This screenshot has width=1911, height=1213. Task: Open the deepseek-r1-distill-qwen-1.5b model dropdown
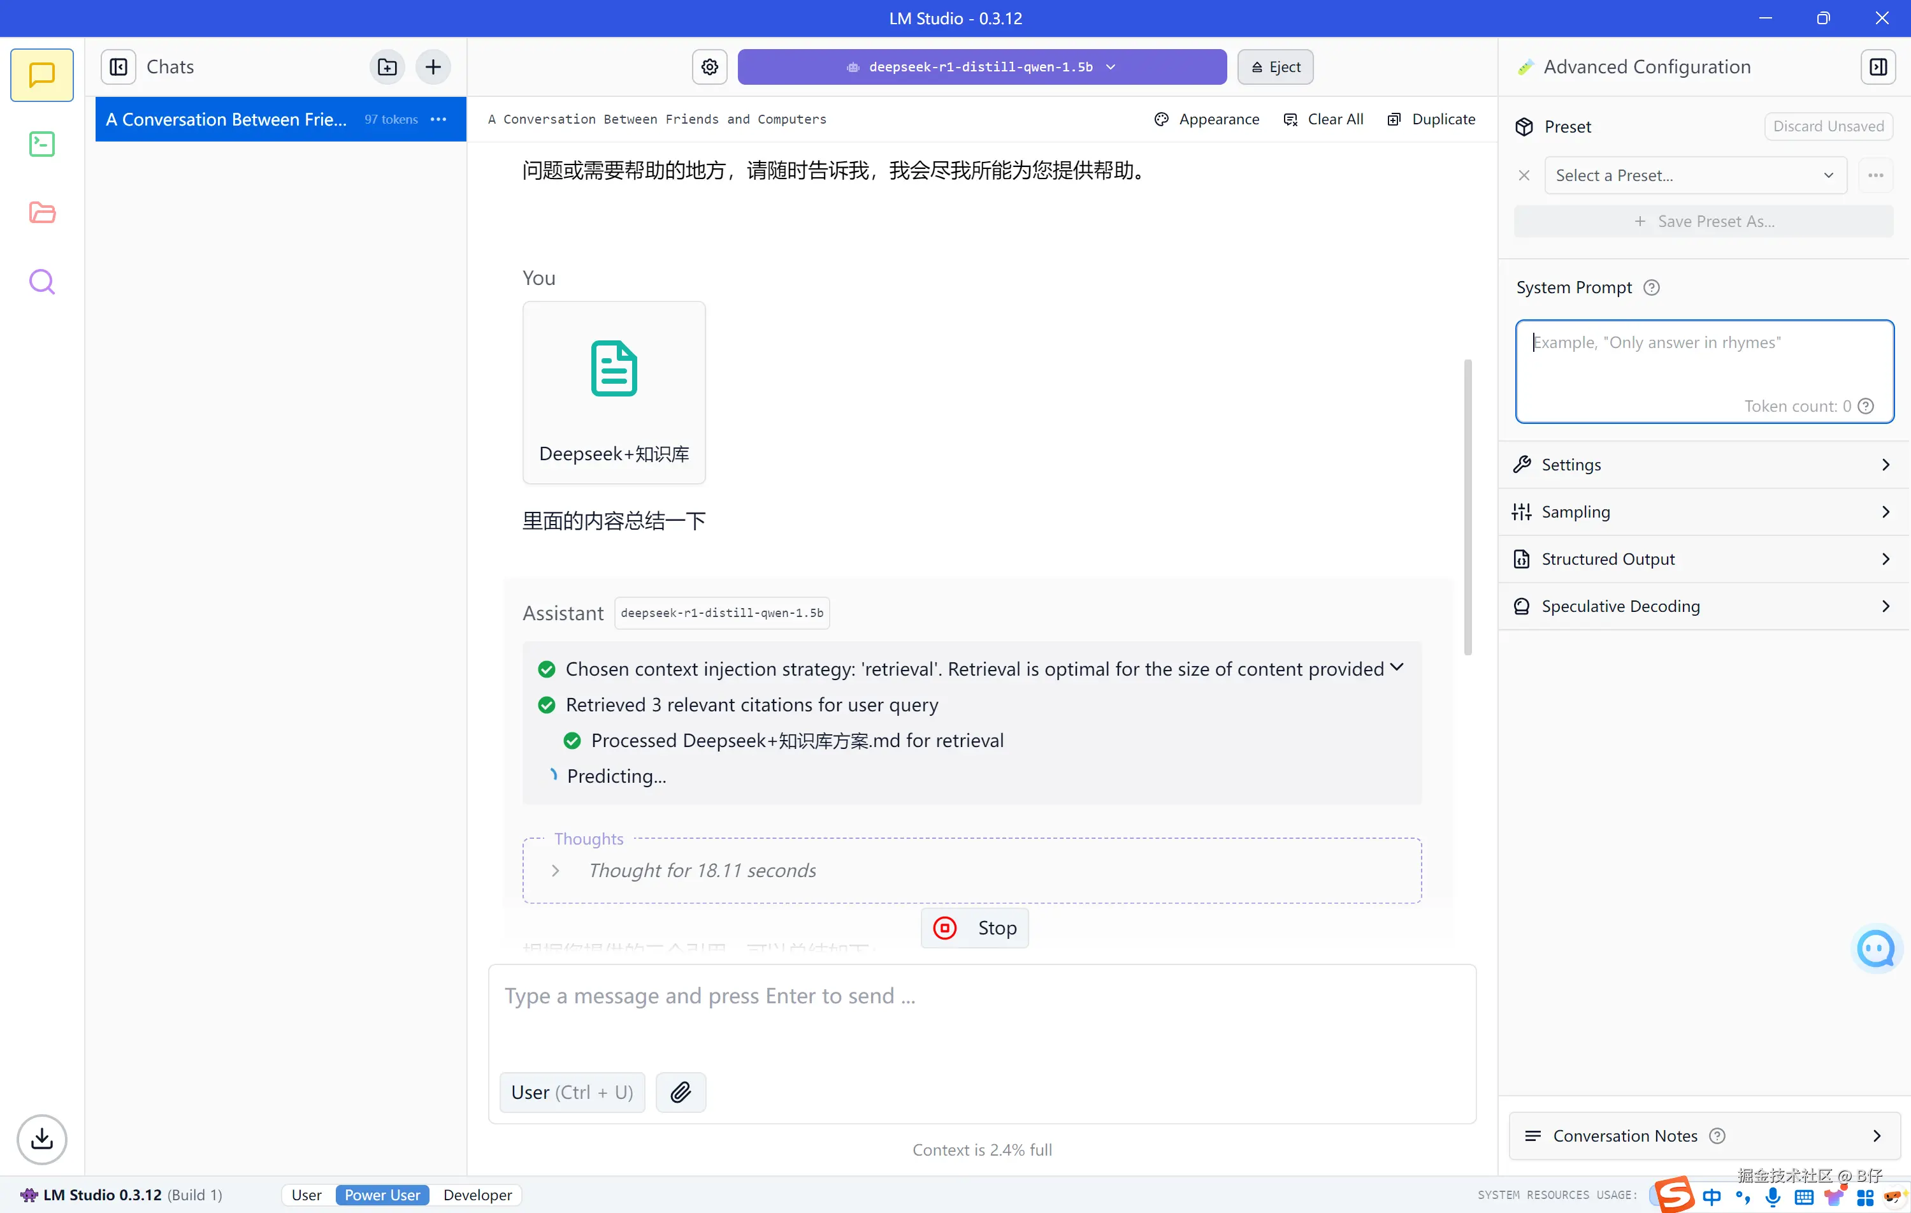click(x=982, y=67)
